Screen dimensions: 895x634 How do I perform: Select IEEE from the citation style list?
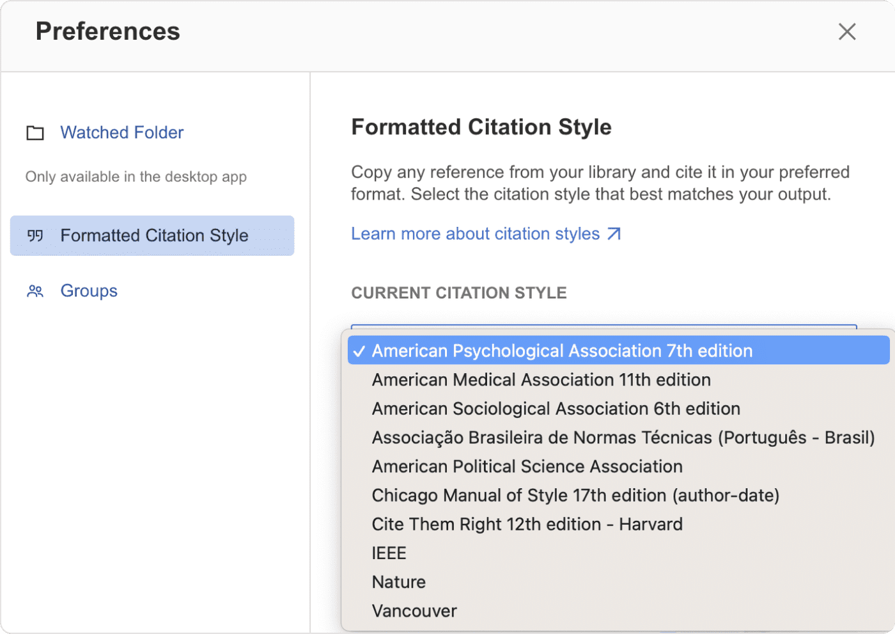[389, 553]
